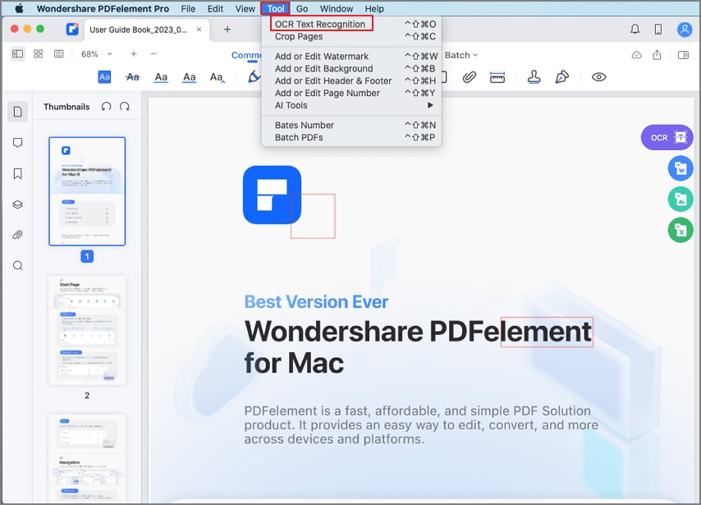701x505 pixels.
Task: Toggle the left sidebar panel view
Action: click(17, 53)
